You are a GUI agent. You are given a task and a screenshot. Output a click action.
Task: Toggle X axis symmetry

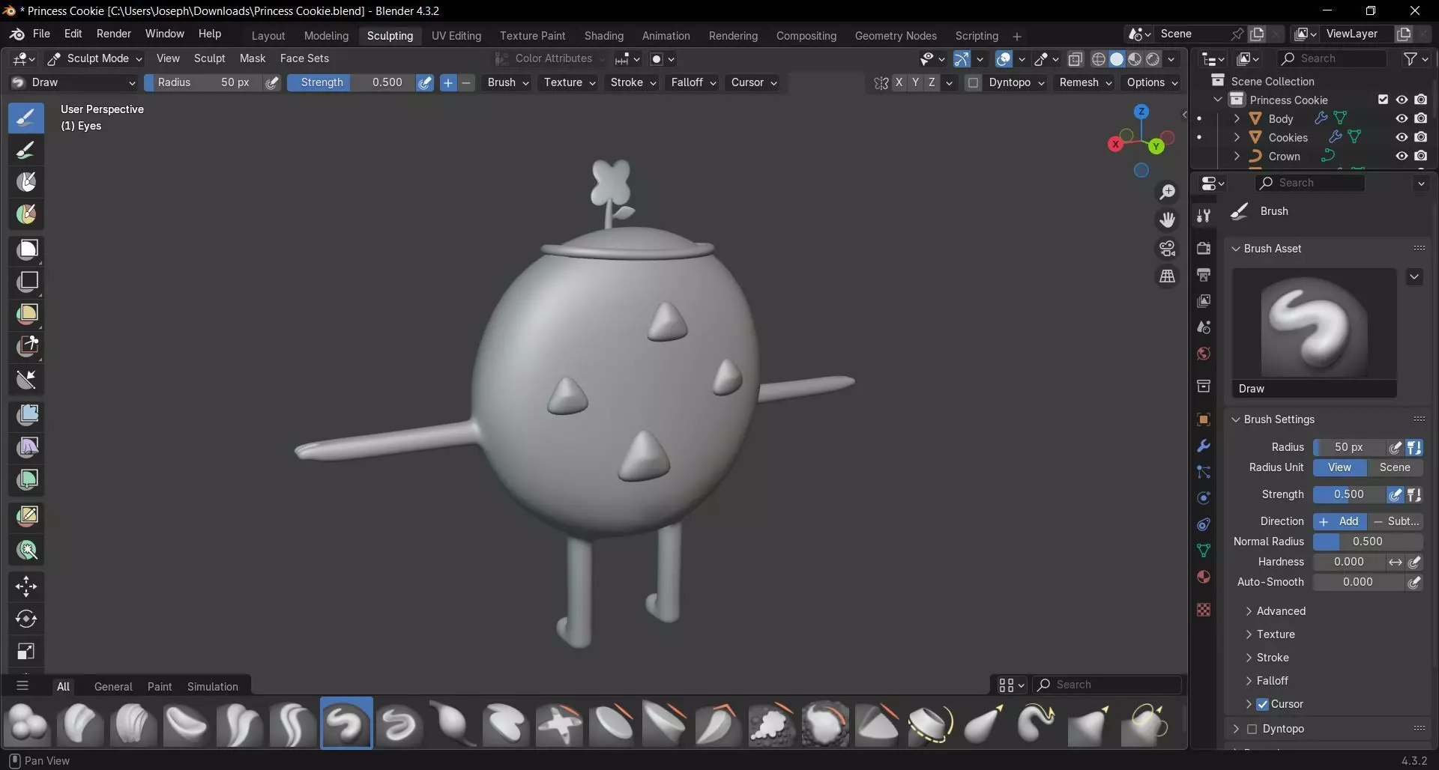click(x=899, y=82)
